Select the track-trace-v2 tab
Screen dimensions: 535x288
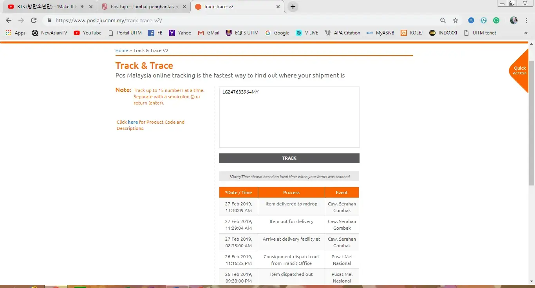237,7
